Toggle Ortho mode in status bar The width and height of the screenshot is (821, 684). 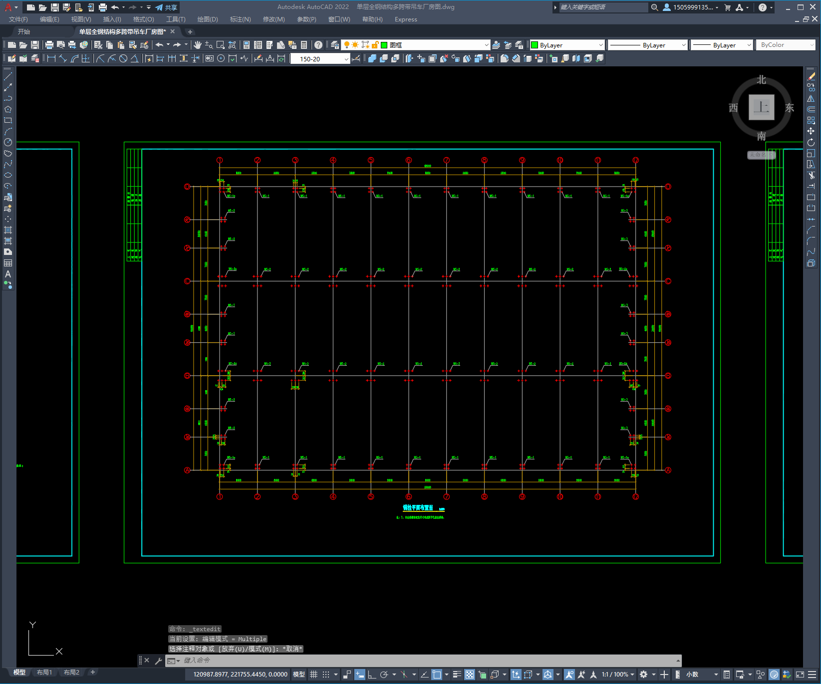(x=372, y=675)
